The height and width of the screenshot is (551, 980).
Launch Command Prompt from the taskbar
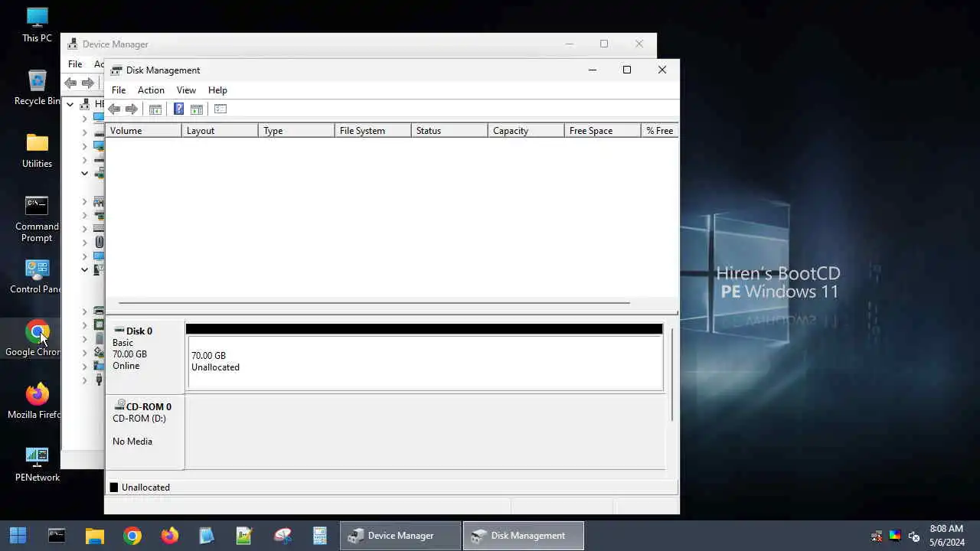pyautogui.click(x=57, y=536)
